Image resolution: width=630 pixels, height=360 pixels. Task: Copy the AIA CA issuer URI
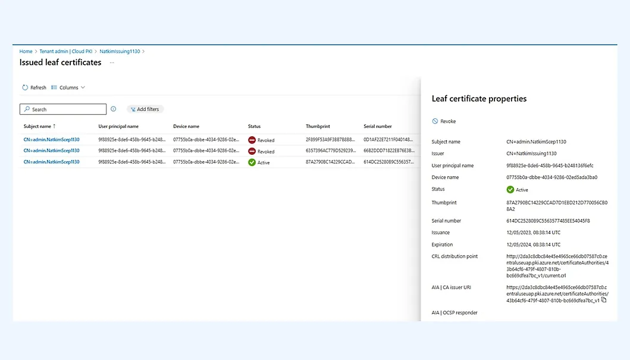coord(604,300)
